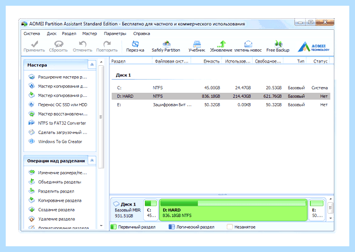This screenshot has height=252, width=355.
Task: Click the Мастер восстановления icon
Action: 31,113
